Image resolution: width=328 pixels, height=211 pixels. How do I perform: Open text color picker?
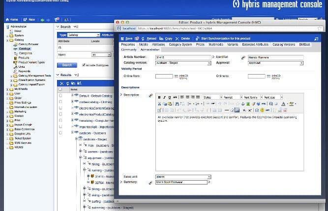[283, 104]
